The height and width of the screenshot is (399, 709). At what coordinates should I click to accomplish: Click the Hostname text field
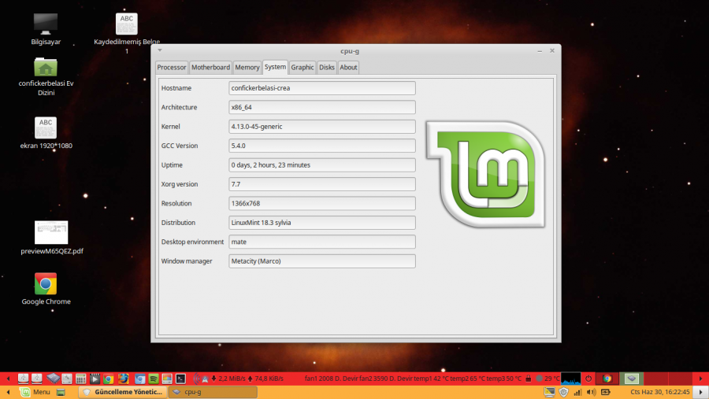click(321, 88)
